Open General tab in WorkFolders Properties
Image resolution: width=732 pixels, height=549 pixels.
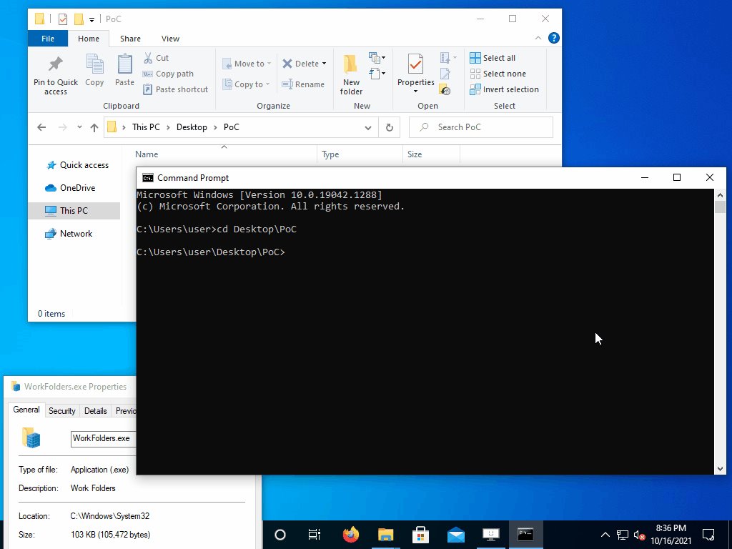26,410
